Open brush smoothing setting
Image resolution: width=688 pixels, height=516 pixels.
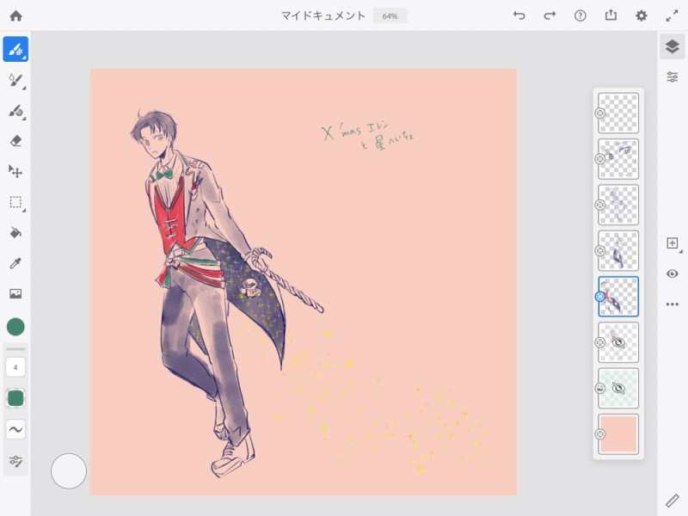pos(15,429)
